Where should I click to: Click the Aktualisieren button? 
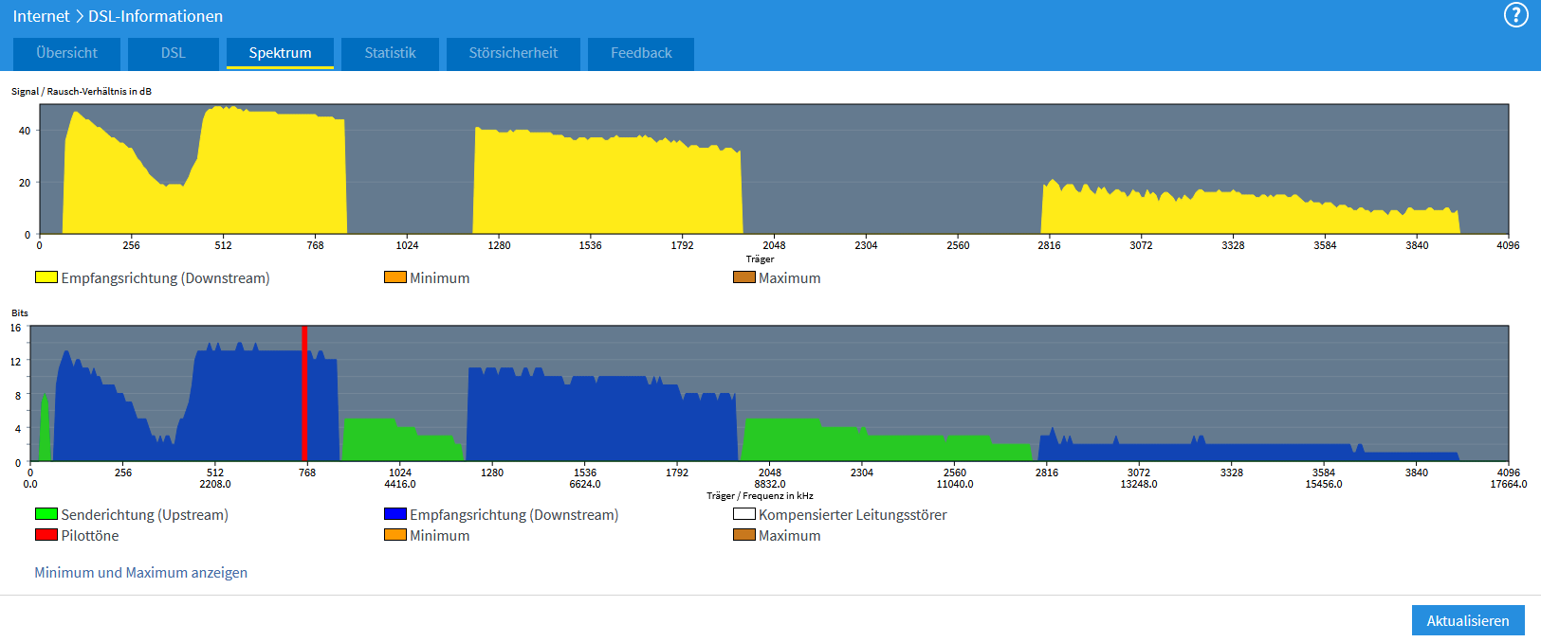(1468, 620)
